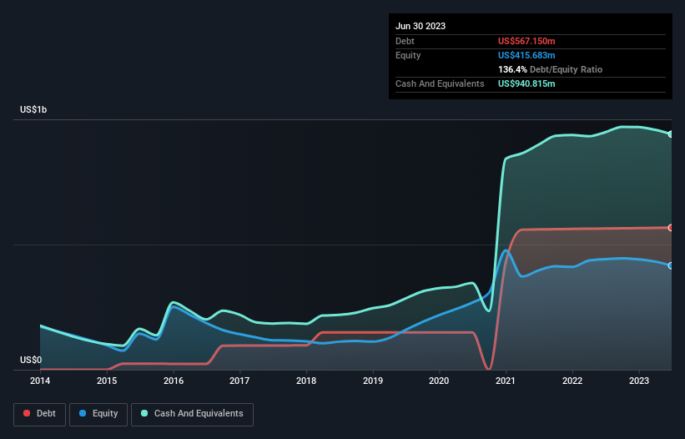Click the US$415.683m equity value
This screenshot has width=685, height=439.
(x=526, y=55)
